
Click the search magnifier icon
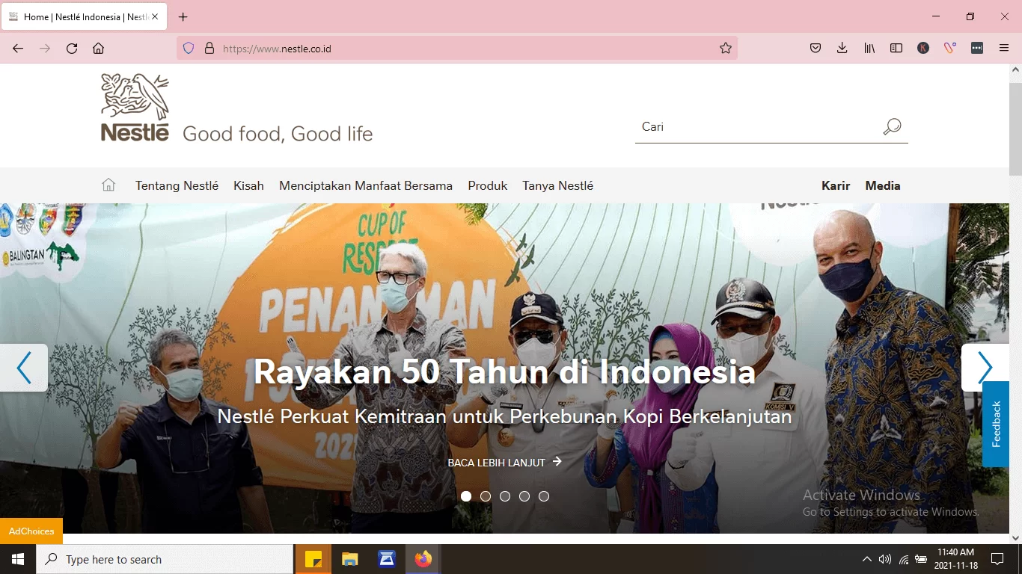[892, 126]
